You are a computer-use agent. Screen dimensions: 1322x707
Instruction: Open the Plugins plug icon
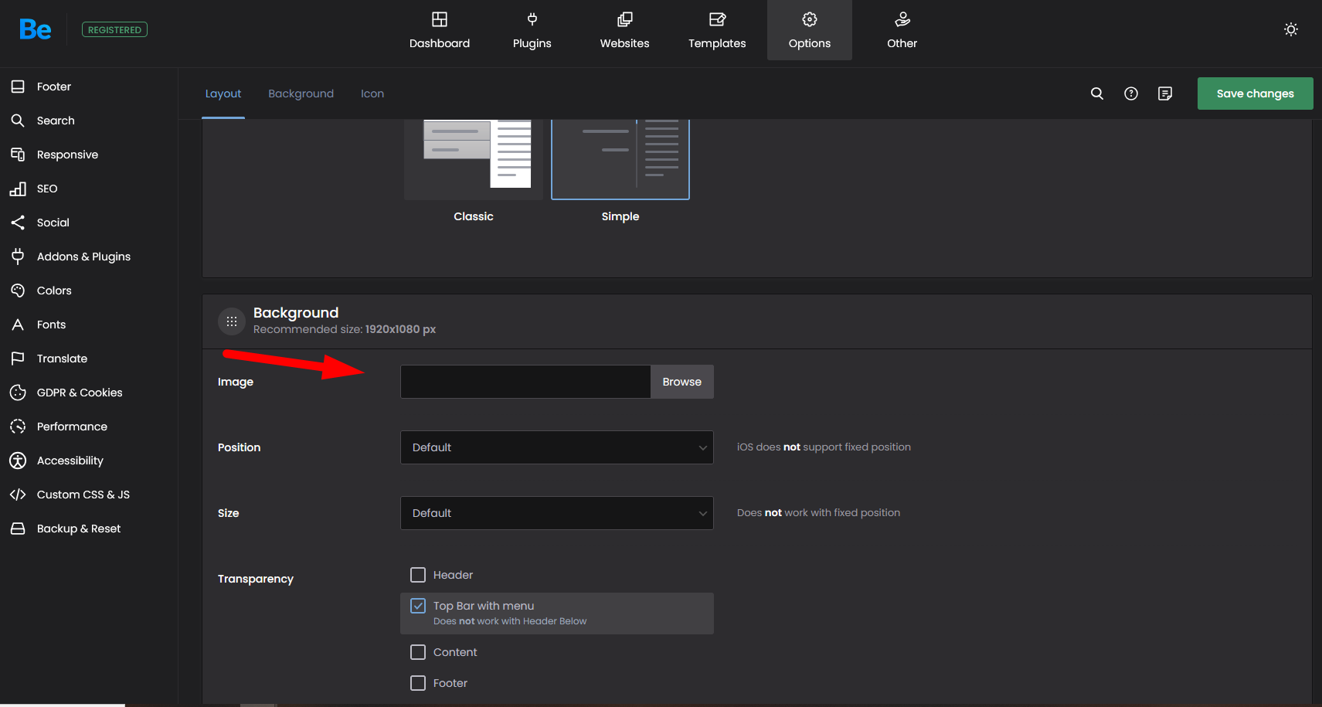[x=532, y=19]
